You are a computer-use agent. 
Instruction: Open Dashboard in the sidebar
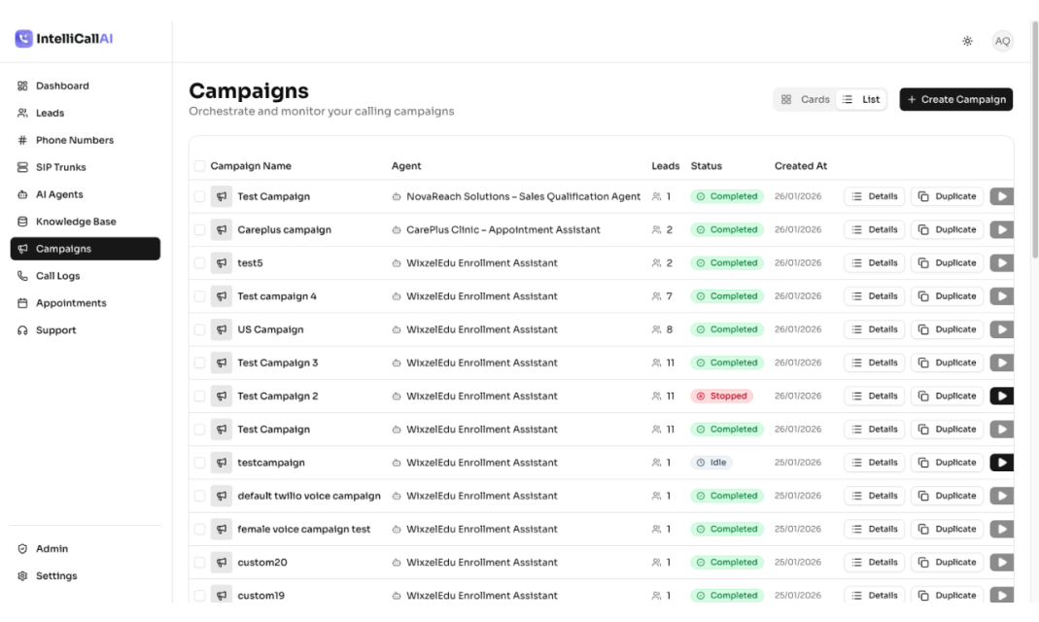click(85, 86)
